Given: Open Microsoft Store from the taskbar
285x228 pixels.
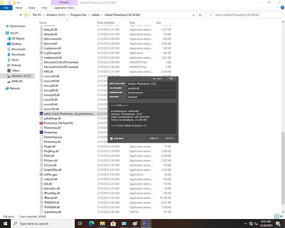Looking at the screenshot, I should tap(113, 224).
